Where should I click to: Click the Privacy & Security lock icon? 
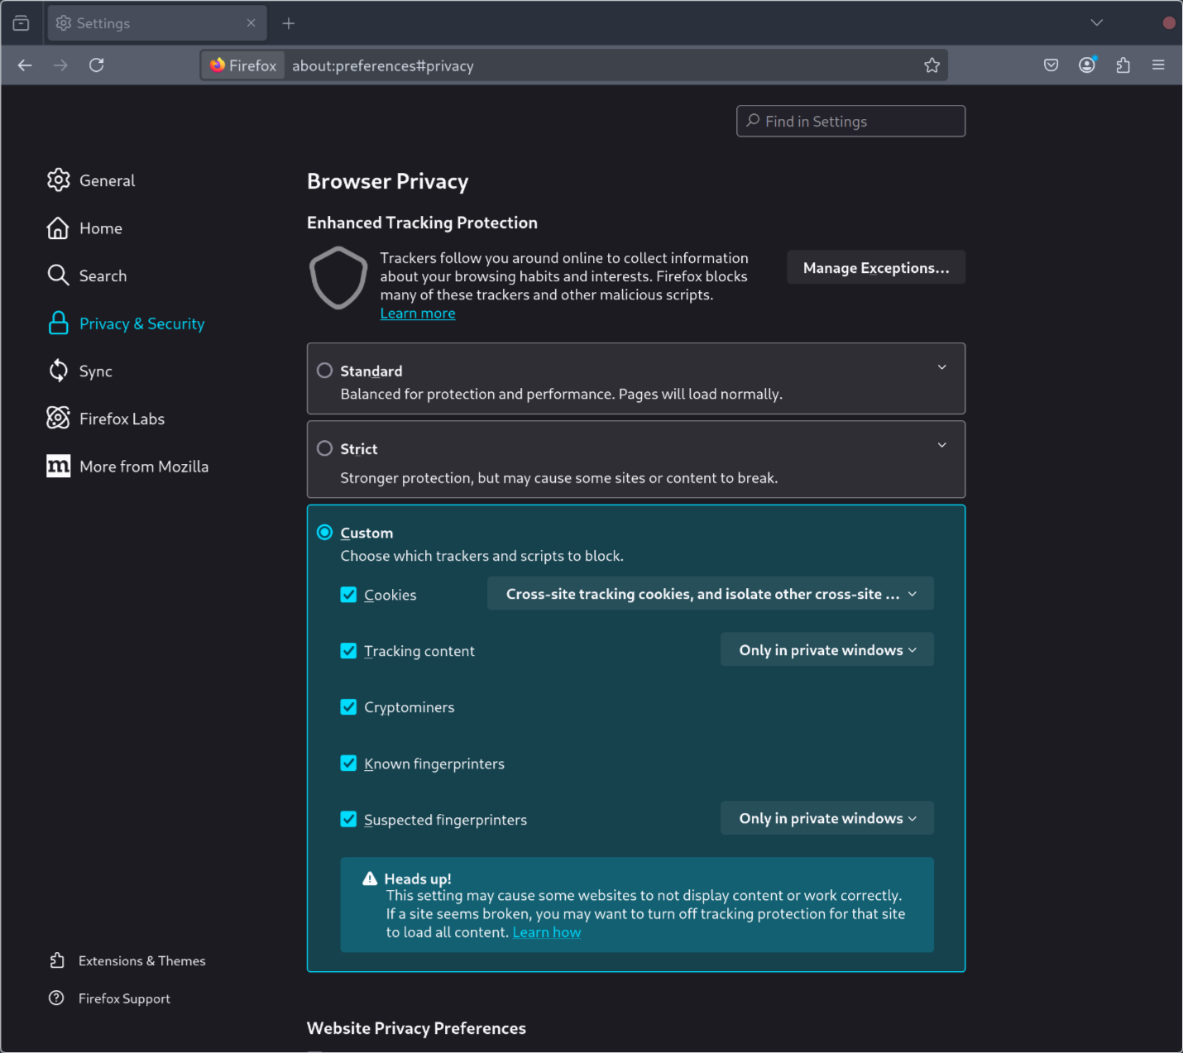pos(58,323)
